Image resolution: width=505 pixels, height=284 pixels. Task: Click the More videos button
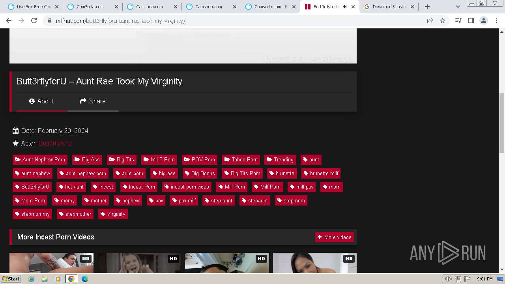(x=334, y=237)
